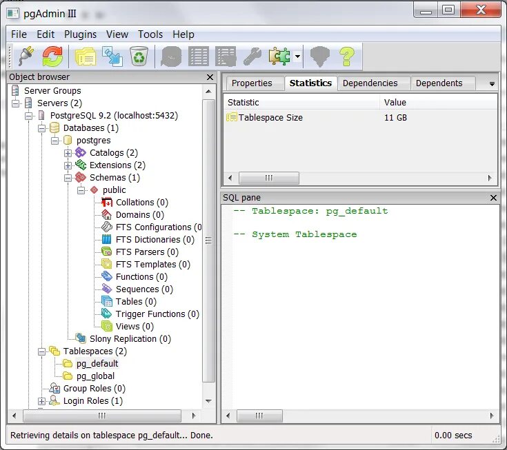Open the Edit menu
The width and height of the screenshot is (507, 450).
[x=46, y=34]
